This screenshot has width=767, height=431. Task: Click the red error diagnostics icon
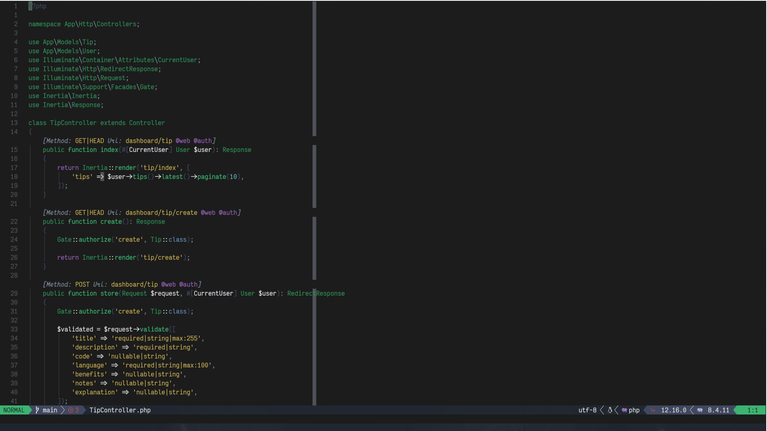[x=71, y=410]
